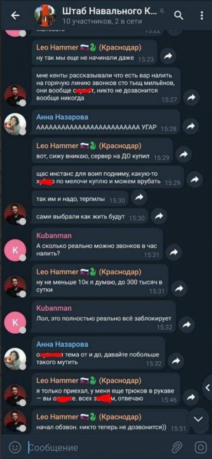Open camera icon in message bar
This screenshot has height=459, width=212.
click(x=200, y=448)
